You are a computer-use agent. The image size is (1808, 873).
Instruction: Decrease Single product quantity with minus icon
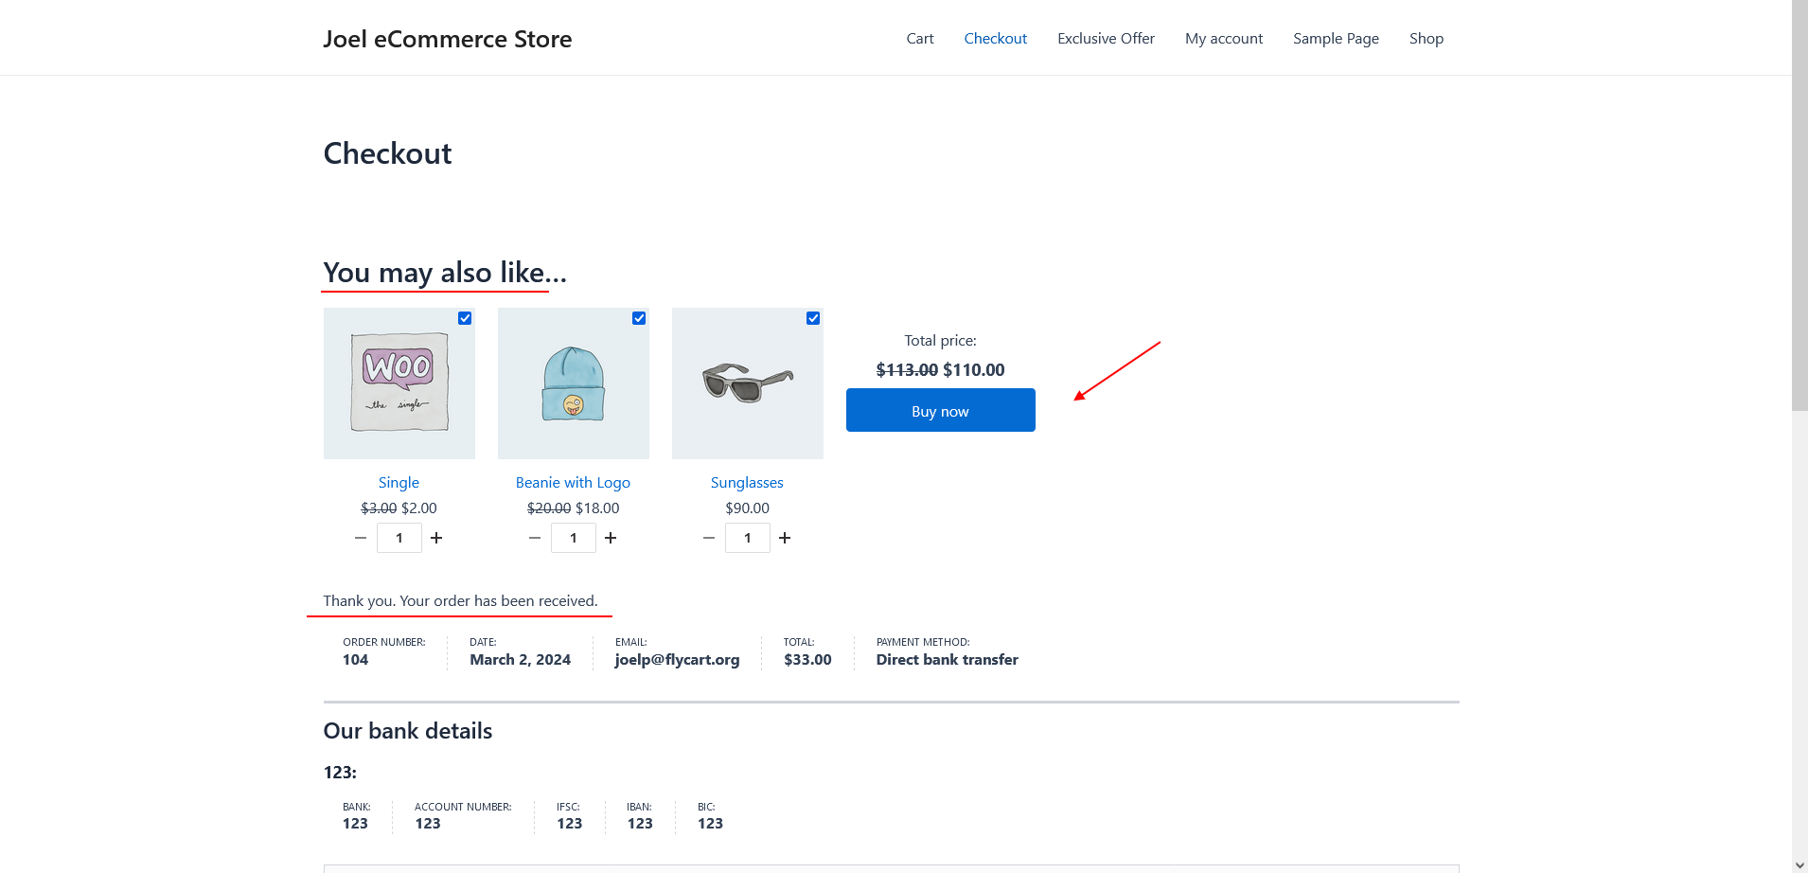tap(361, 538)
